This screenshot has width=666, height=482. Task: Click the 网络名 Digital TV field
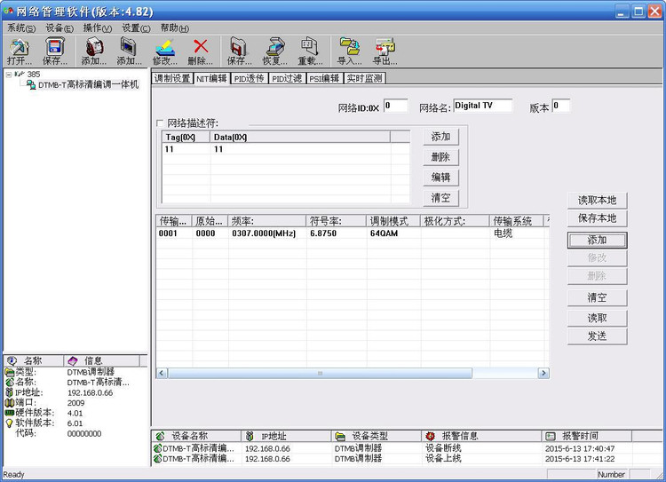[482, 106]
